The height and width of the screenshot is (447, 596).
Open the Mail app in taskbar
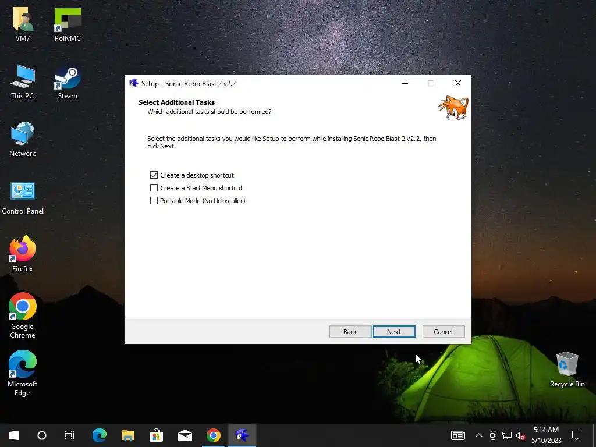(185, 435)
